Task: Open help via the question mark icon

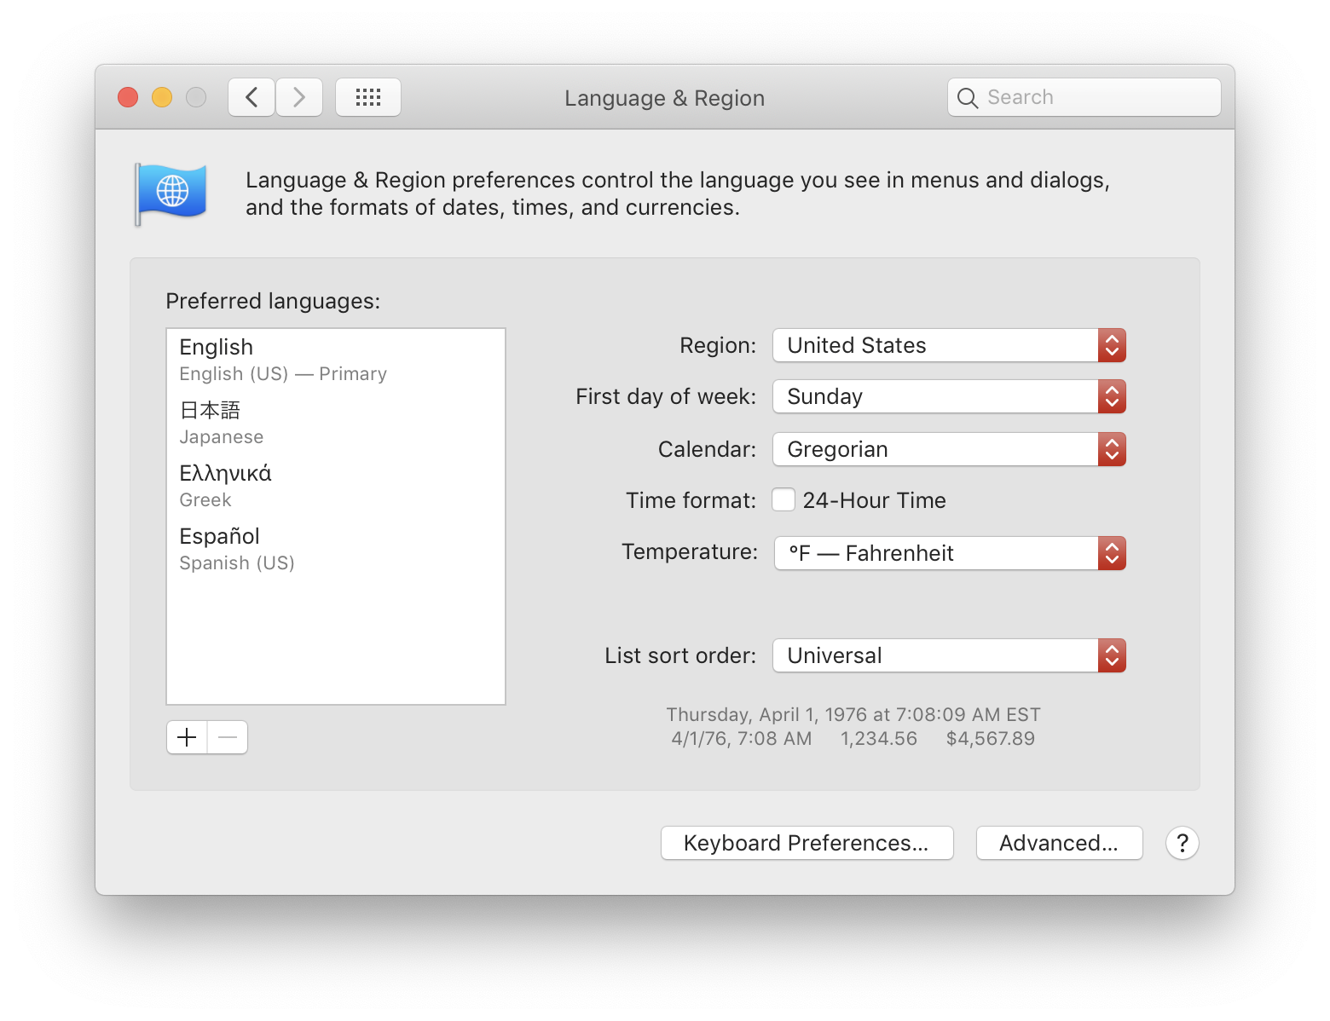Action: (x=1182, y=843)
